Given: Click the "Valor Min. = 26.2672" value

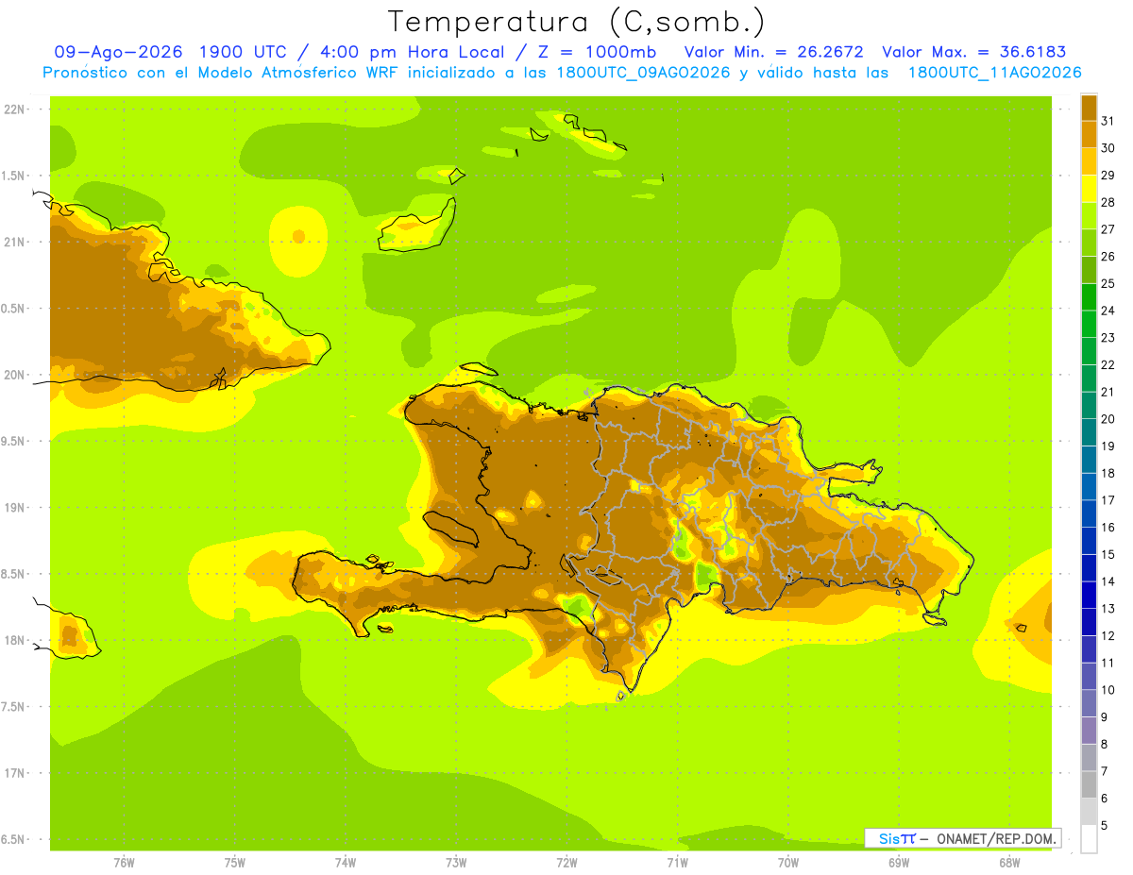Looking at the screenshot, I should (773, 52).
